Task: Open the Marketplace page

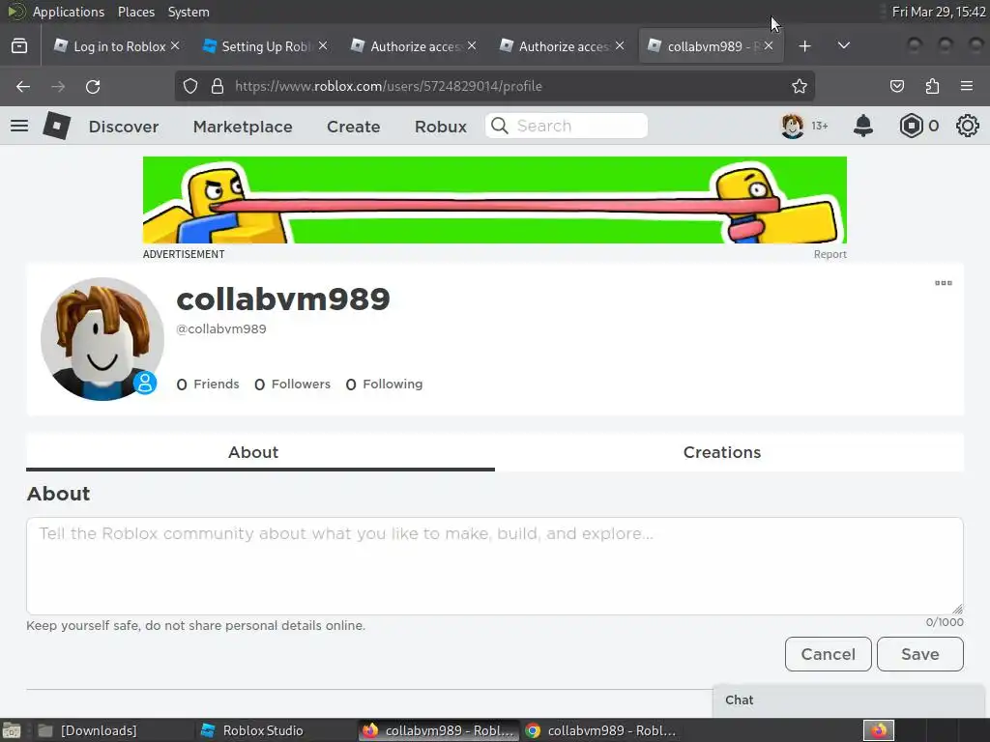Action: [243, 127]
